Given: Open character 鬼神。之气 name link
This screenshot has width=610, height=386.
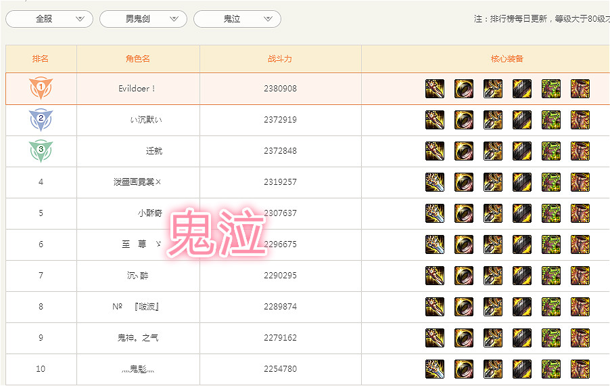Looking at the screenshot, I should click(x=138, y=338).
